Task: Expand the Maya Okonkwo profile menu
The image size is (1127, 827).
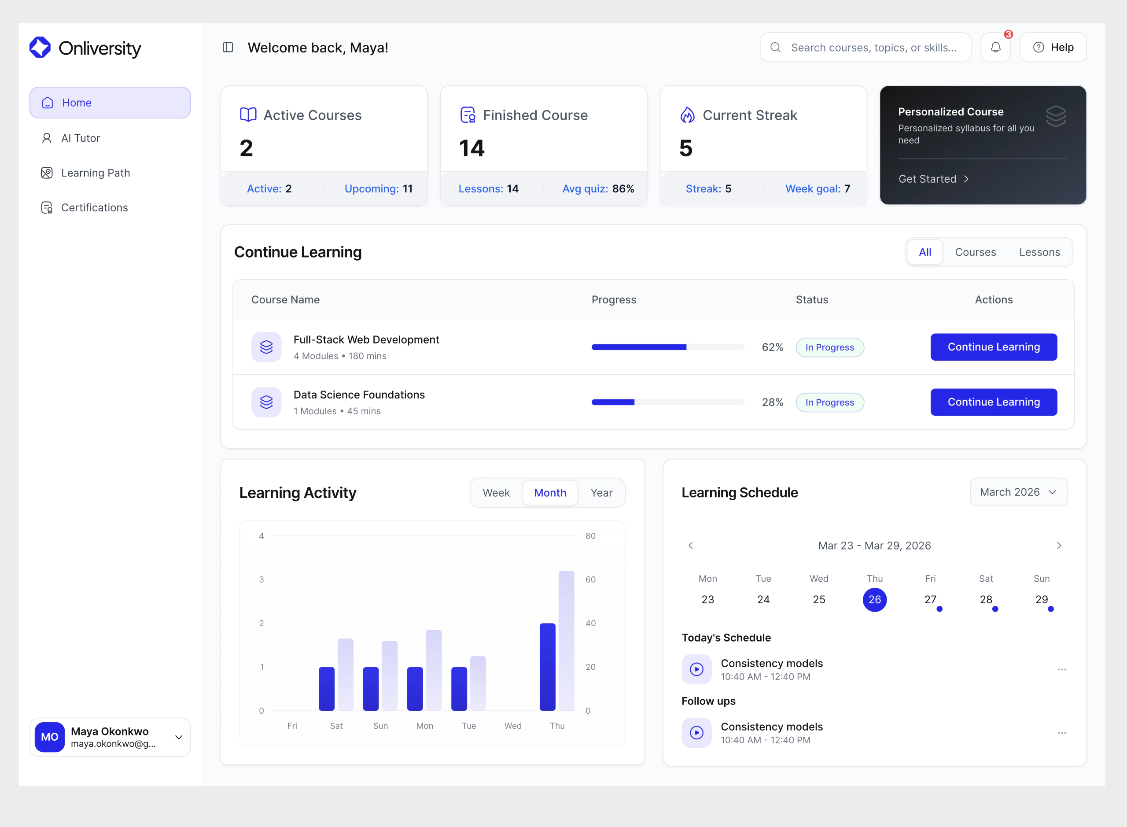Action: tap(178, 737)
